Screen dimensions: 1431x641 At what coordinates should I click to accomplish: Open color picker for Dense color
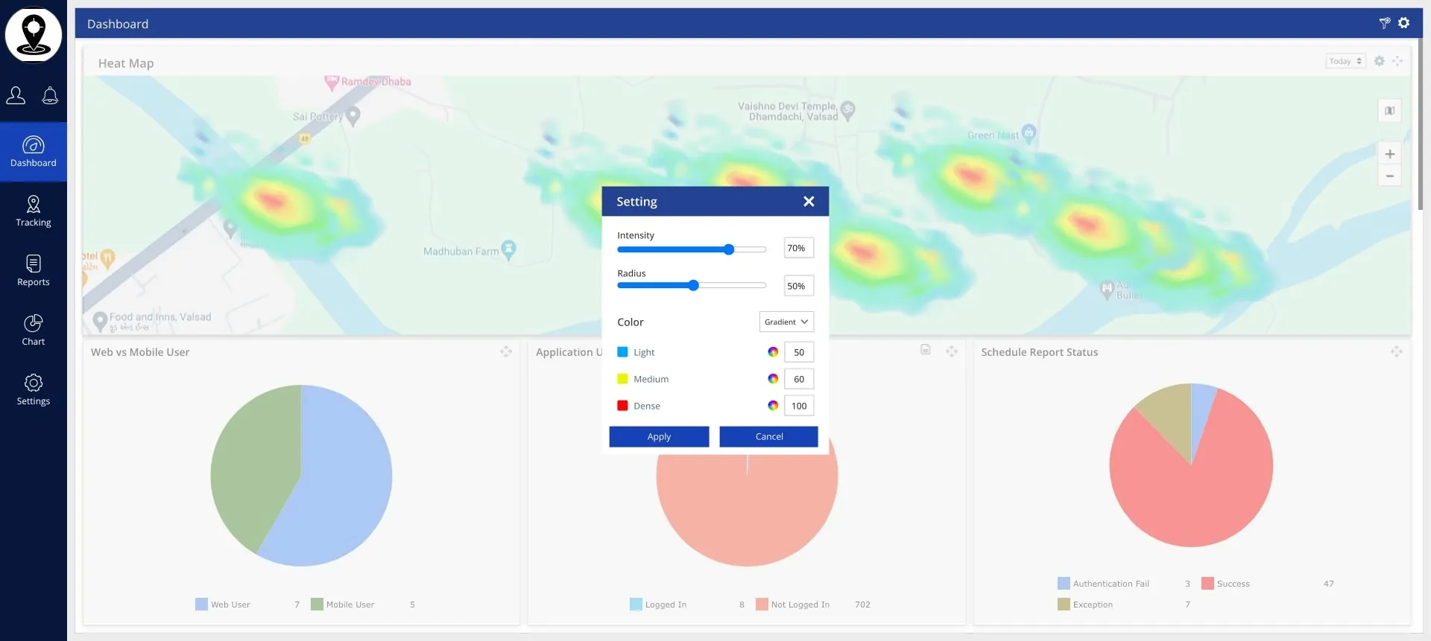(773, 406)
